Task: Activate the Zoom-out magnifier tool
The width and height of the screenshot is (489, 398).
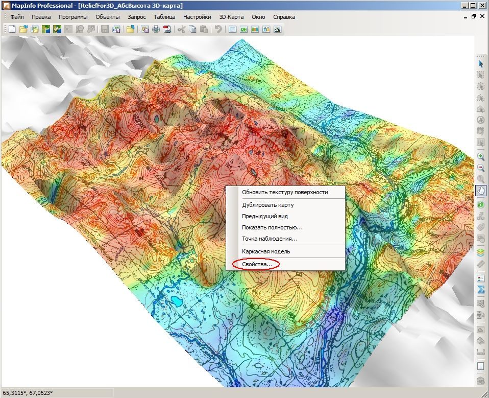Action: pyautogui.click(x=481, y=168)
